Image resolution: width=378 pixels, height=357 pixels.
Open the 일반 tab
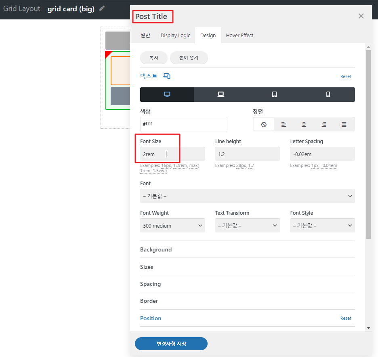pos(145,35)
